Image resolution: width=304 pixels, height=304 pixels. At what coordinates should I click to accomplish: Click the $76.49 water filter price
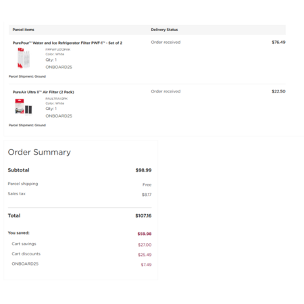(278, 42)
